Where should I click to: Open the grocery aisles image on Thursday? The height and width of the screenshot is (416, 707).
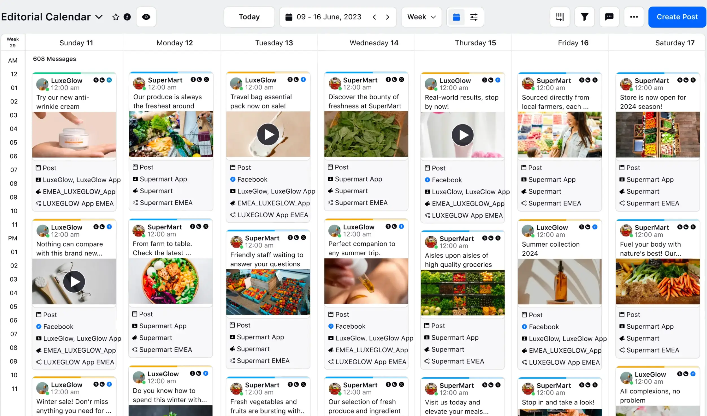coord(462,293)
